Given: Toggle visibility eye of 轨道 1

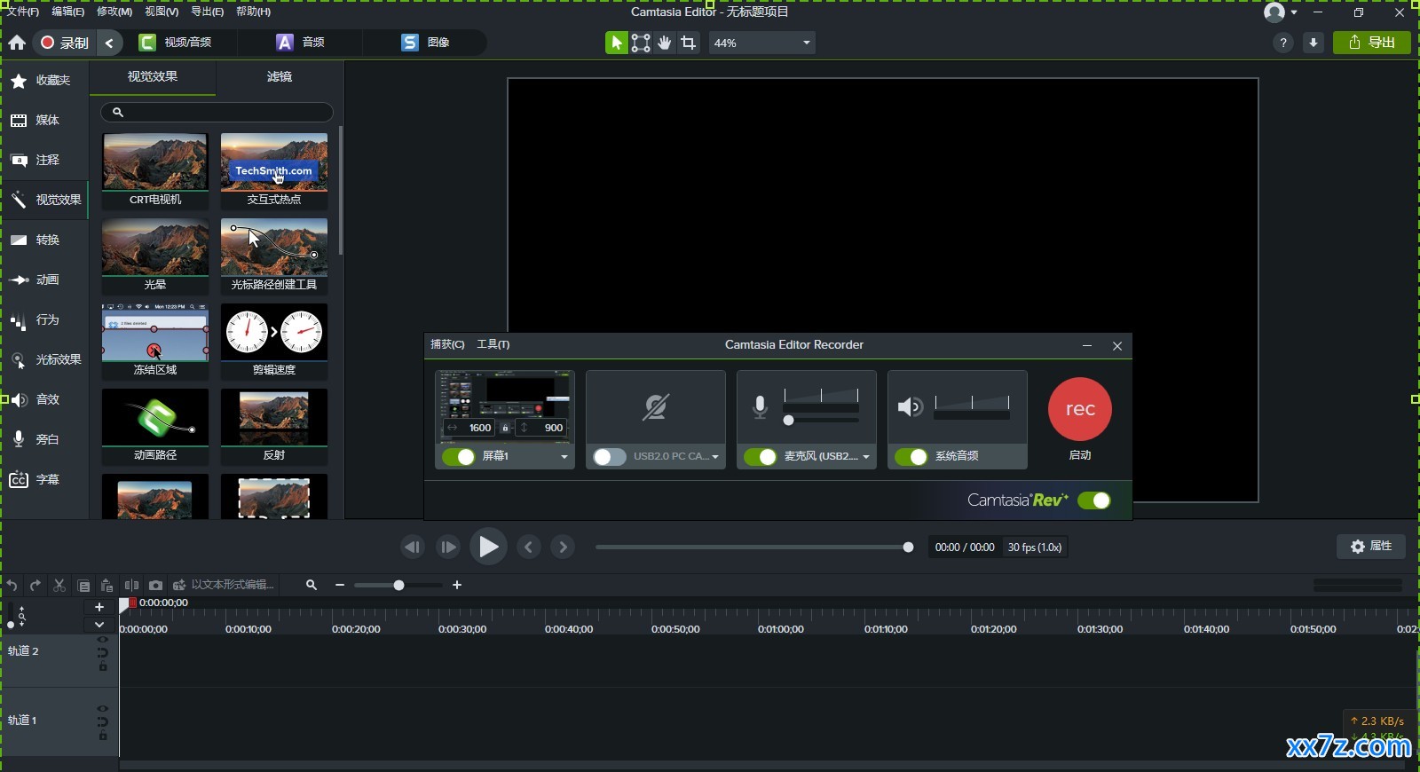Looking at the screenshot, I should pyautogui.click(x=102, y=709).
